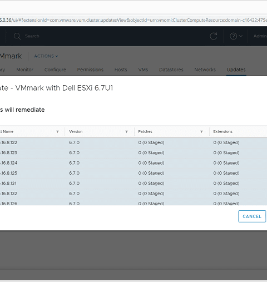Filter the Patches column
This screenshot has height=282, width=267.
pyautogui.click(x=201, y=132)
